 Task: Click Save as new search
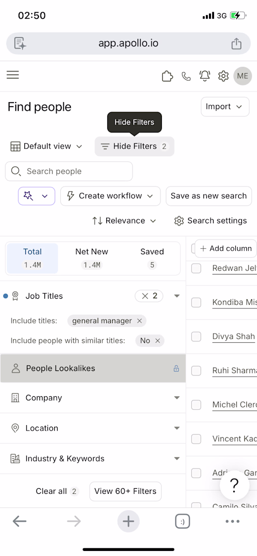tap(209, 196)
